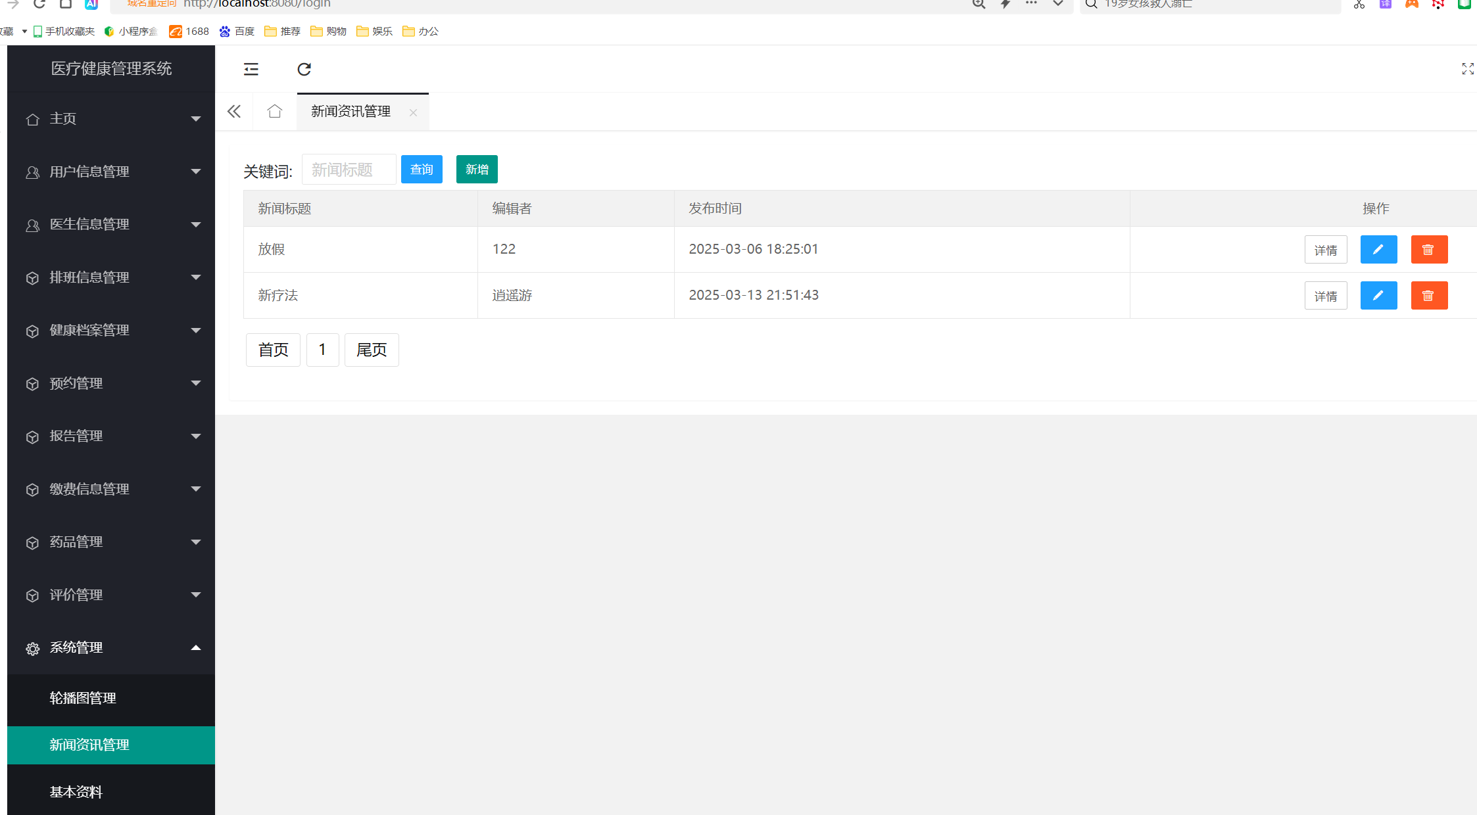Close the 新闻资讯管理 tab
1477x815 pixels.
click(413, 112)
